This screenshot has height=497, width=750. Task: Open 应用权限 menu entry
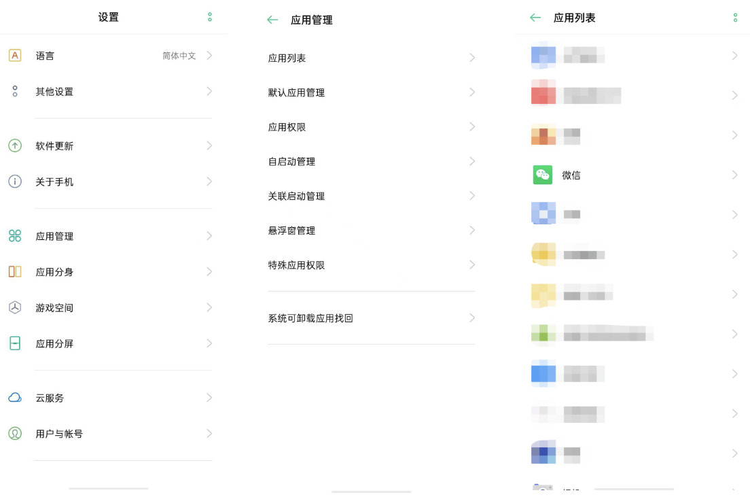click(x=287, y=127)
